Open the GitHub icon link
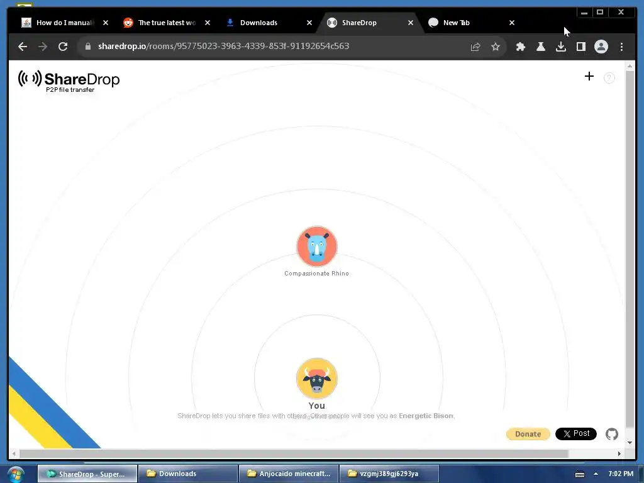Viewport: 644px width, 483px height. click(611, 434)
